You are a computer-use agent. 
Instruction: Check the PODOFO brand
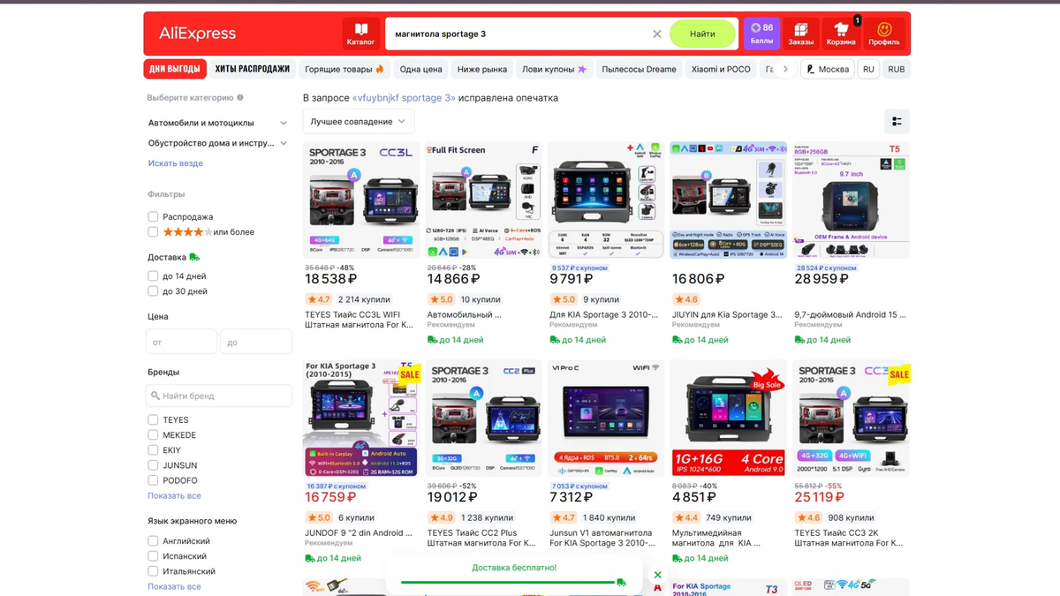pos(153,480)
